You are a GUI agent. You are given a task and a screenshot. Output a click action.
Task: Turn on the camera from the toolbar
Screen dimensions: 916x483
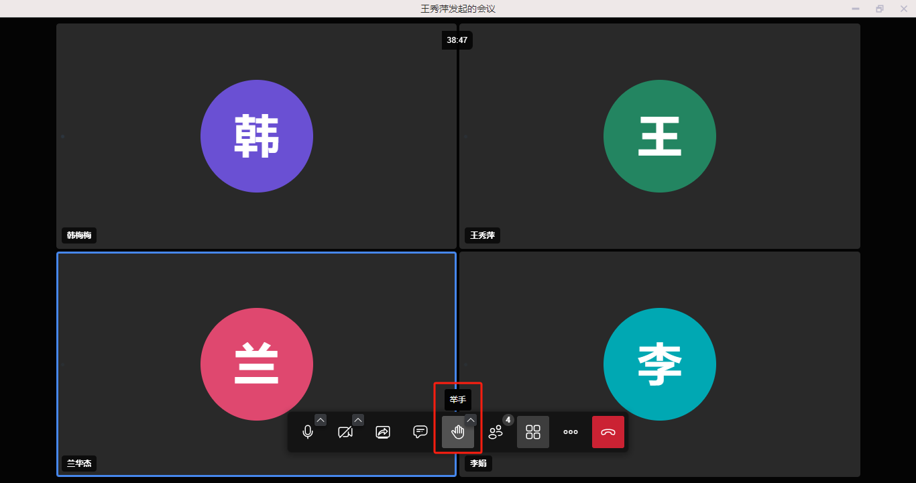tap(345, 432)
